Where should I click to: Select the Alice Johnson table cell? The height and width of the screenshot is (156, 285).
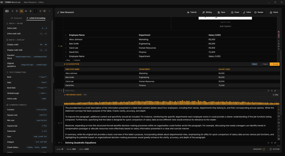pos(76,40)
